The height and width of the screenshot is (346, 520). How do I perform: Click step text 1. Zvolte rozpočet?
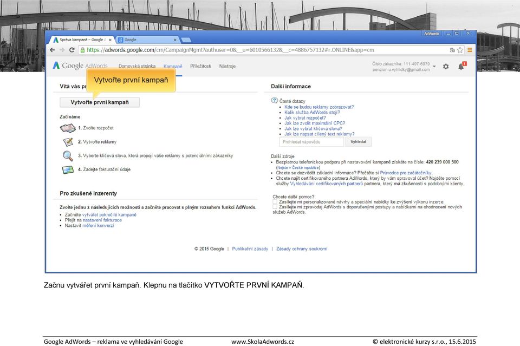[96, 128]
